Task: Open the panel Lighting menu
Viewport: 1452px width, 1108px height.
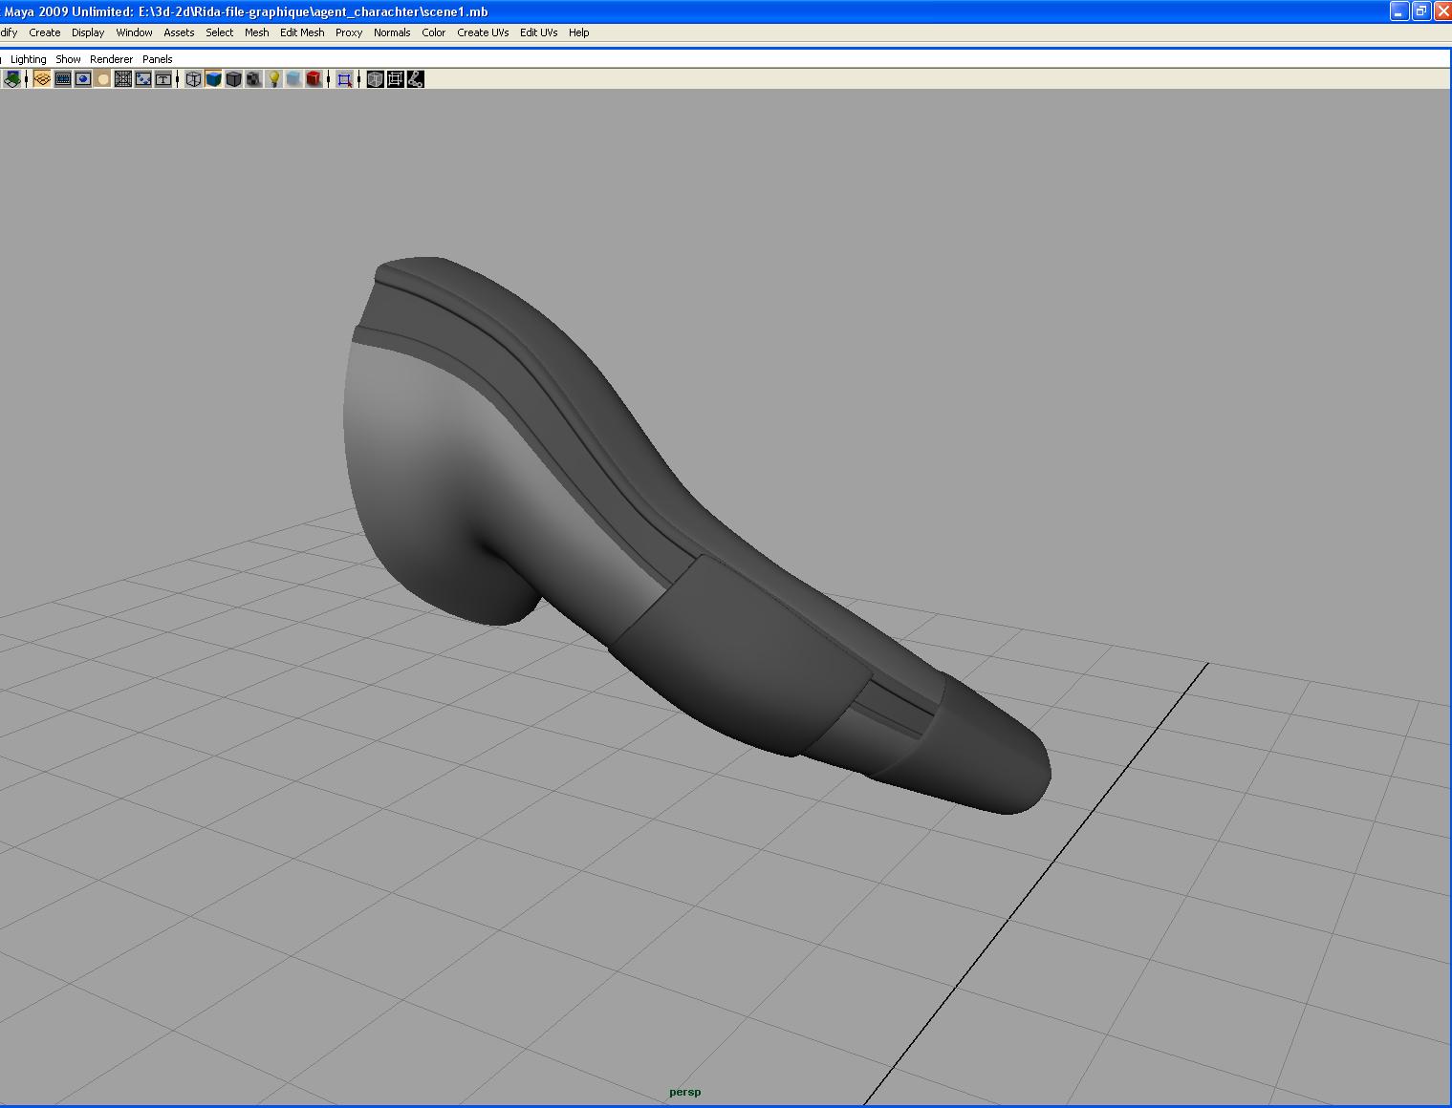Action: pyautogui.click(x=28, y=59)
